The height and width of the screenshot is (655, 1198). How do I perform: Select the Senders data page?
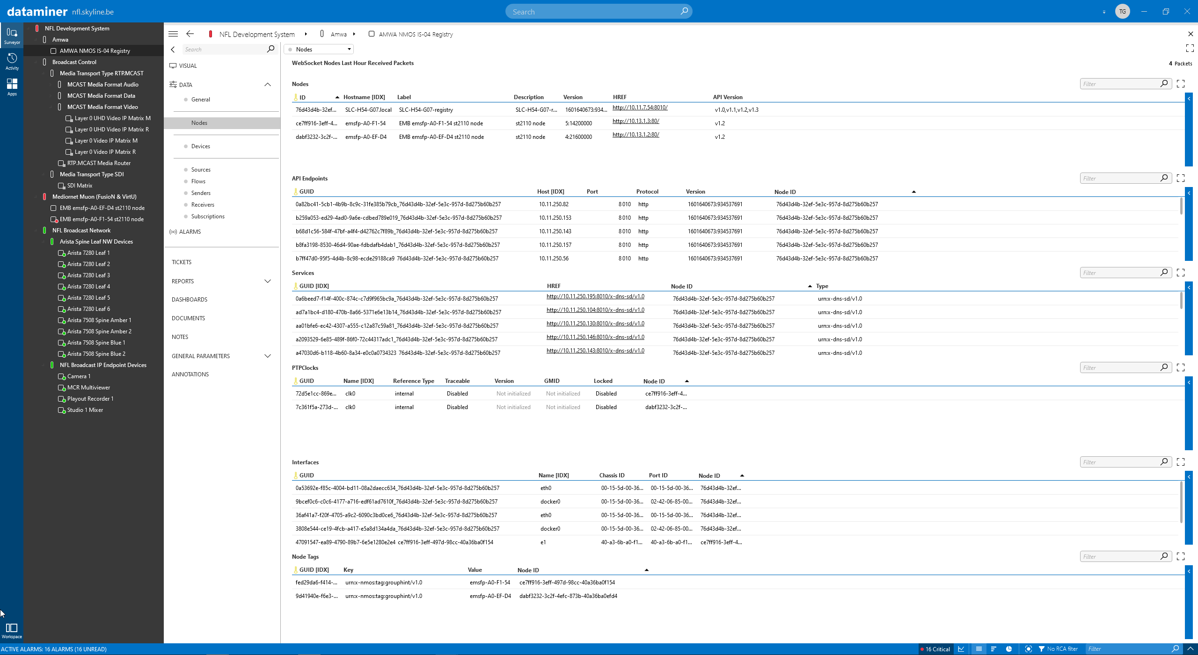(x=201, y=193)
